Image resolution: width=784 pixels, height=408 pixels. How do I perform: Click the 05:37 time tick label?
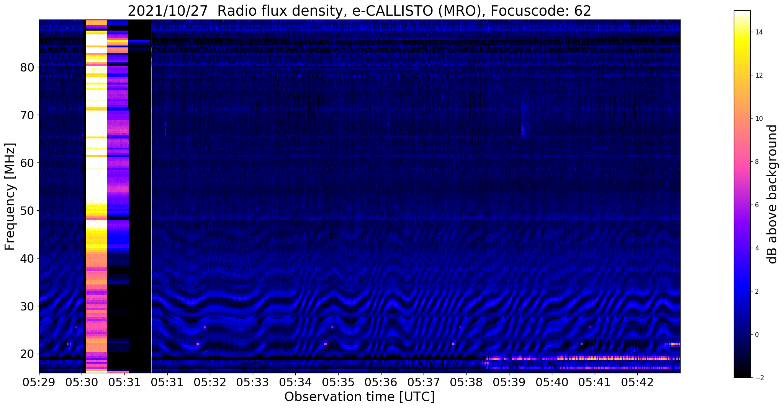click(x=424, y=382)
